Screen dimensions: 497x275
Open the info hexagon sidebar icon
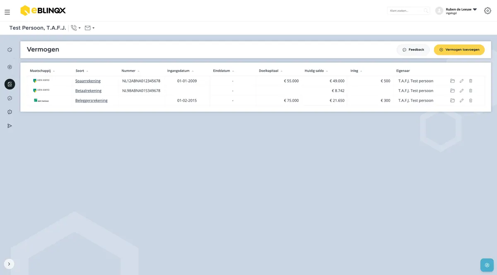click(x=10, y=112)
